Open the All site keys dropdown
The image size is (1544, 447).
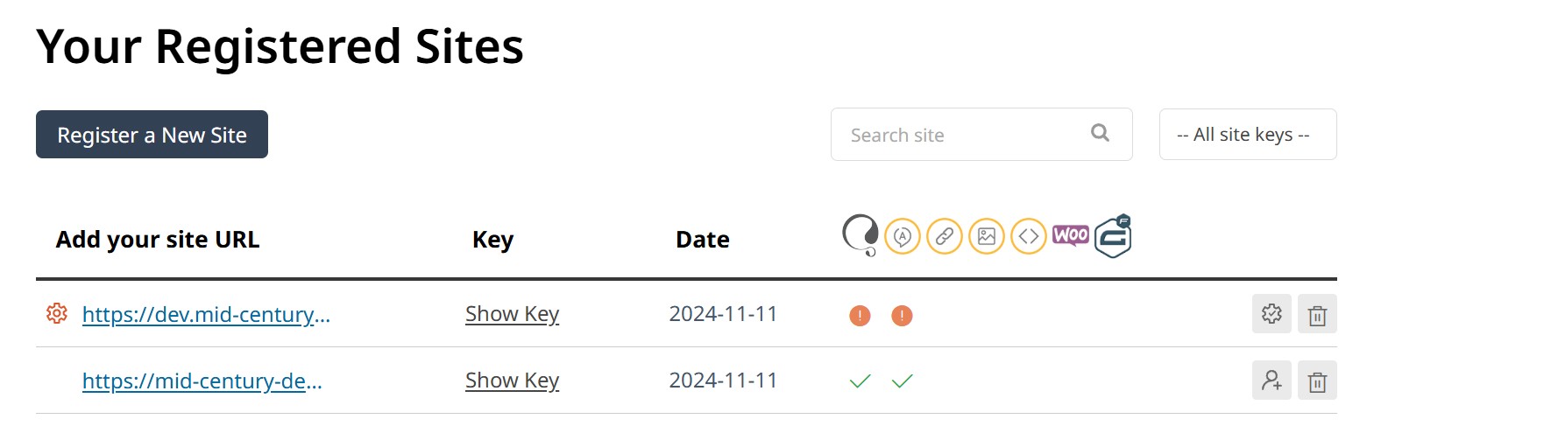1248,135
